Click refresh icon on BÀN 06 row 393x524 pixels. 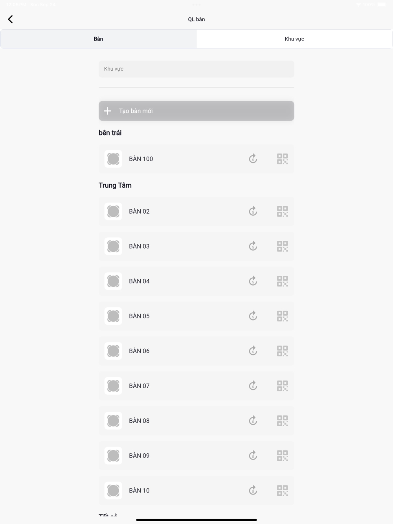coord(253,351)
